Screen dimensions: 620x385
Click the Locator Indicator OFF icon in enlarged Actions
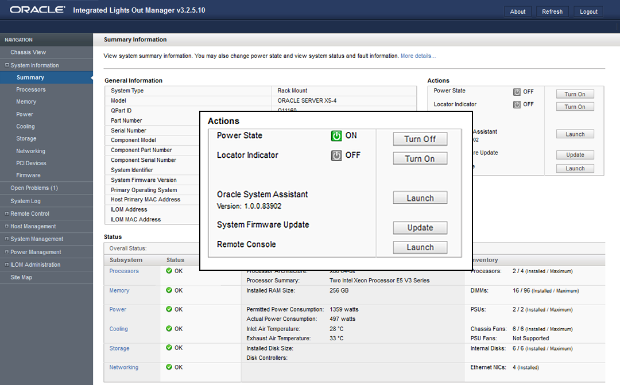point(336,155)
